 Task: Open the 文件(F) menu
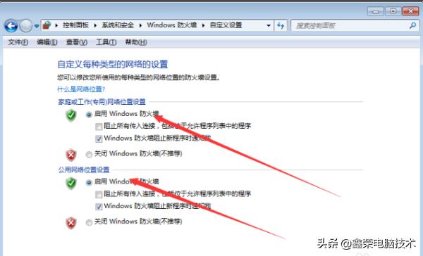coord(18,42)
